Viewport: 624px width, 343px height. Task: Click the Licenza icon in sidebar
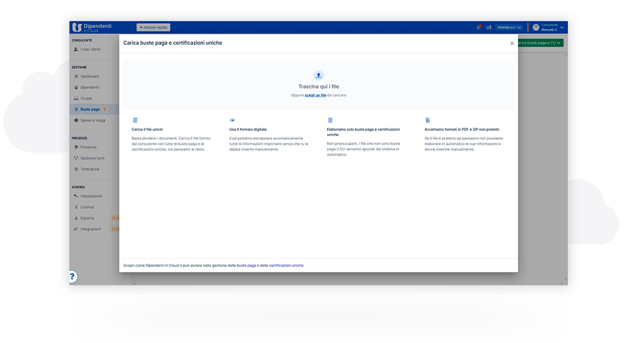coord(76,207)
